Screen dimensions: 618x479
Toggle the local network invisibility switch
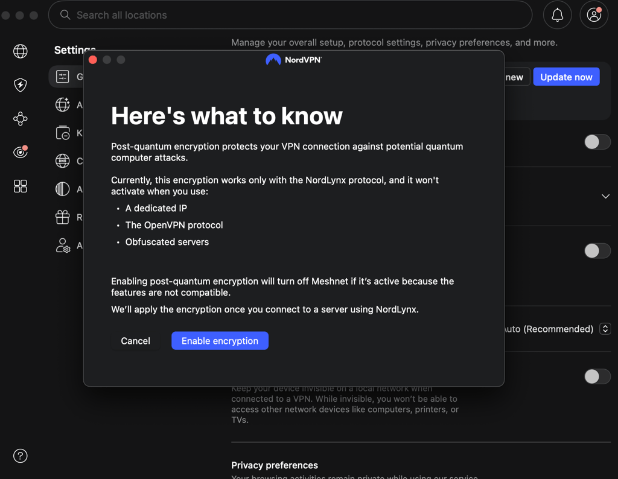tap(597, 376)
